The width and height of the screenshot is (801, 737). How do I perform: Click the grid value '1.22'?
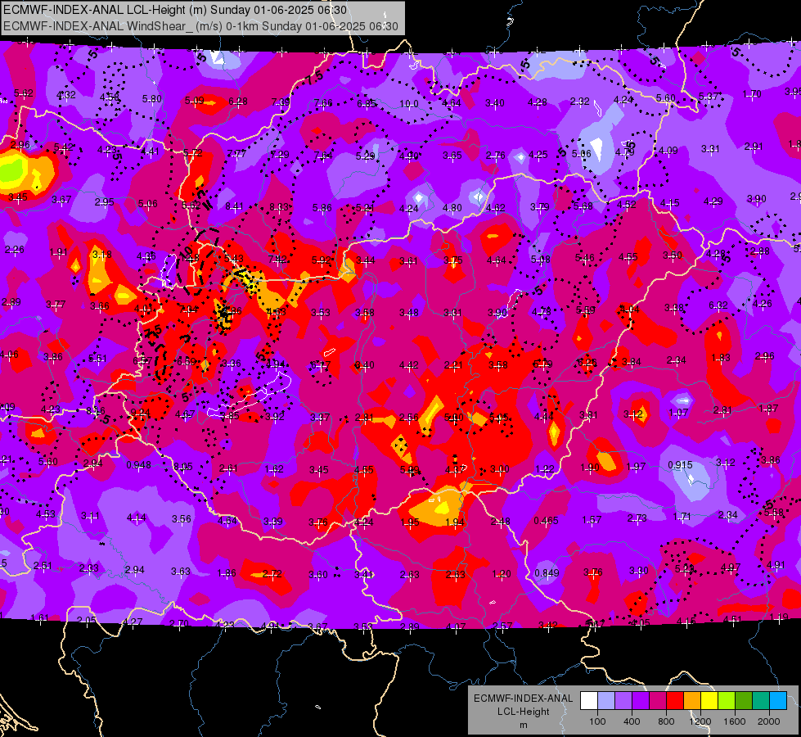pos(545,469)
